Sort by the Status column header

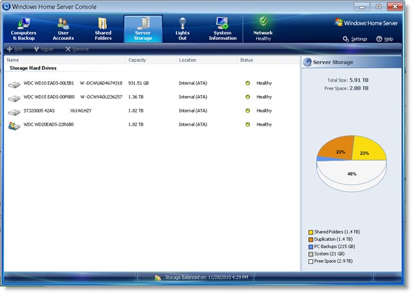coord(246,60)
